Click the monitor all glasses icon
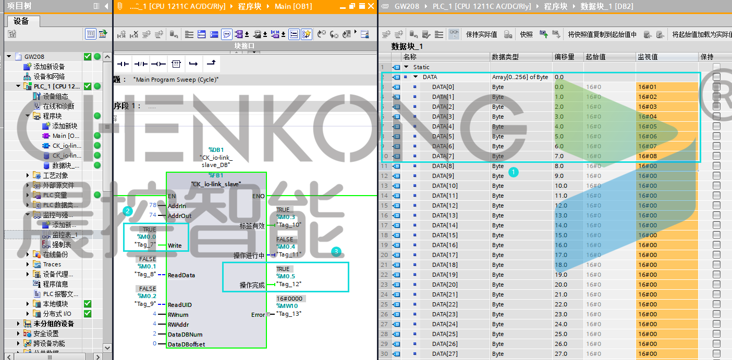Viewport: 732px width, 360px height. [x=454, y=34]
